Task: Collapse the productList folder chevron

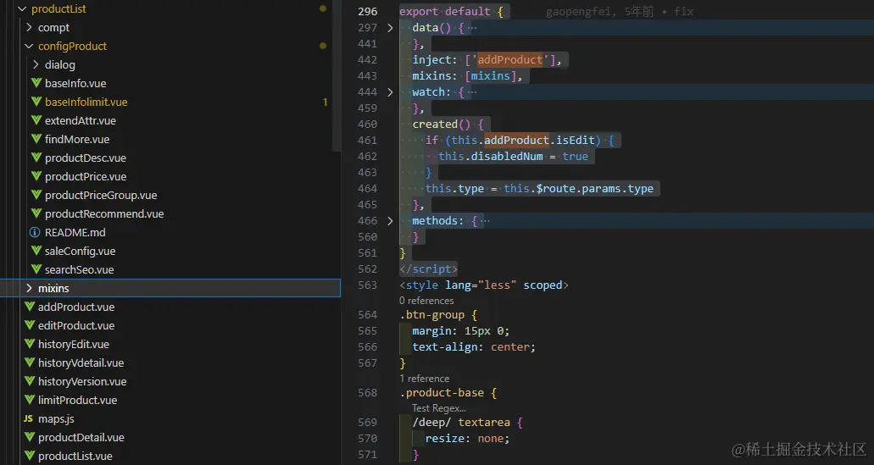Action: [22, 9]
